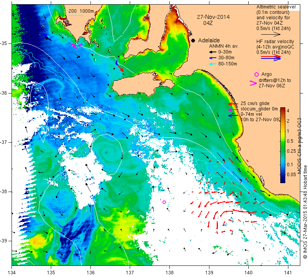Click the 'MODIS Chl-a mg/m3 OC3' axis title
Screen dimensions: 308x277
[x=299, y=146]
